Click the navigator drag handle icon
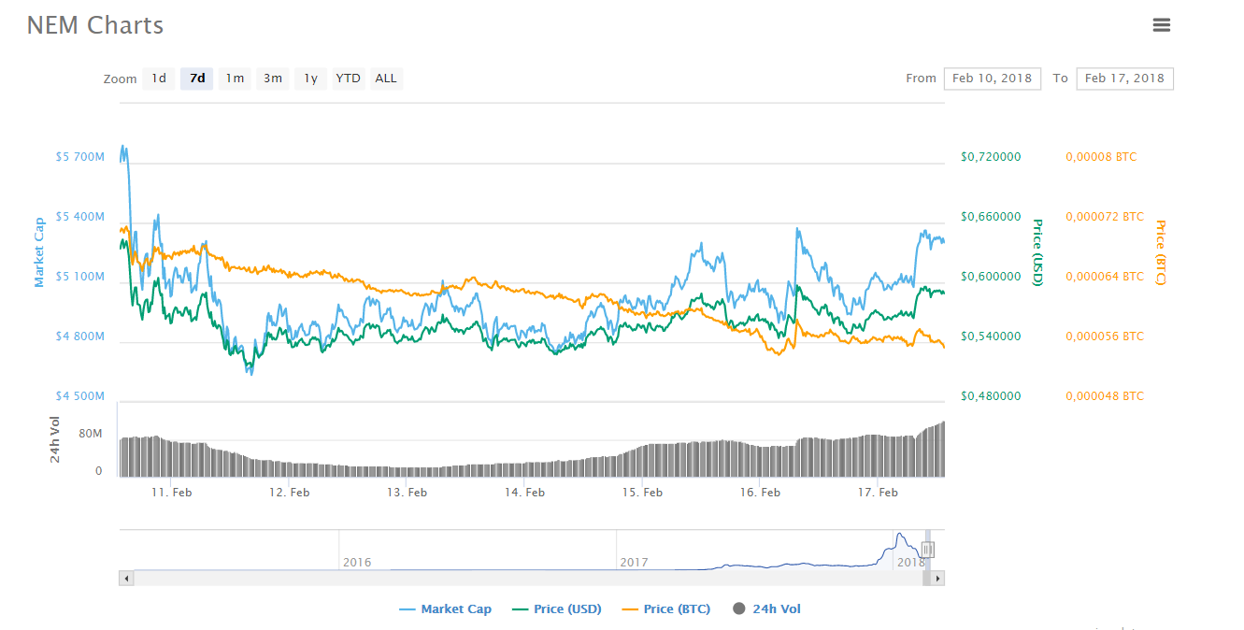The height and width of the screenshot is (630, 1244). coord(926,549)
